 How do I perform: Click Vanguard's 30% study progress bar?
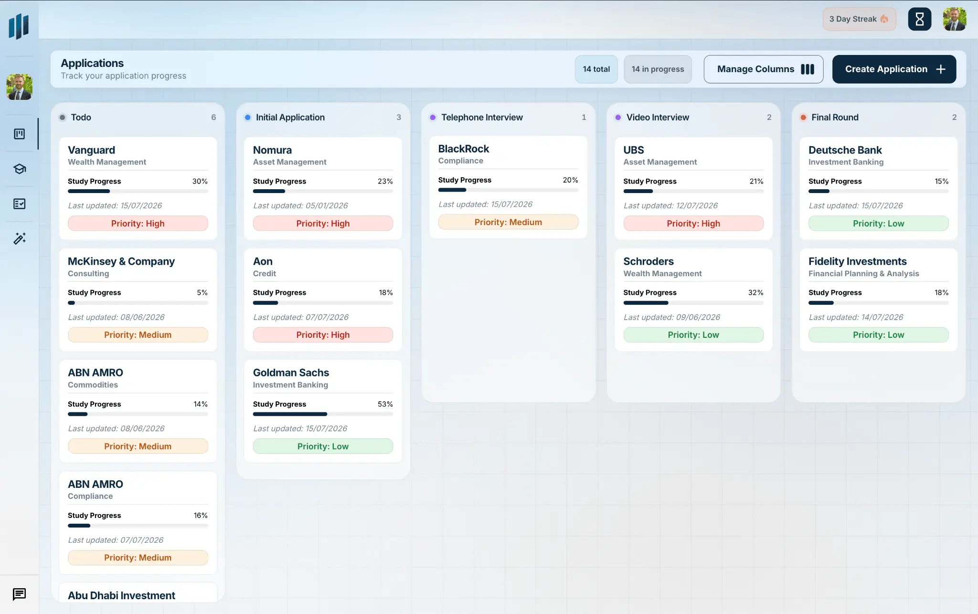[x=138, y=191]
